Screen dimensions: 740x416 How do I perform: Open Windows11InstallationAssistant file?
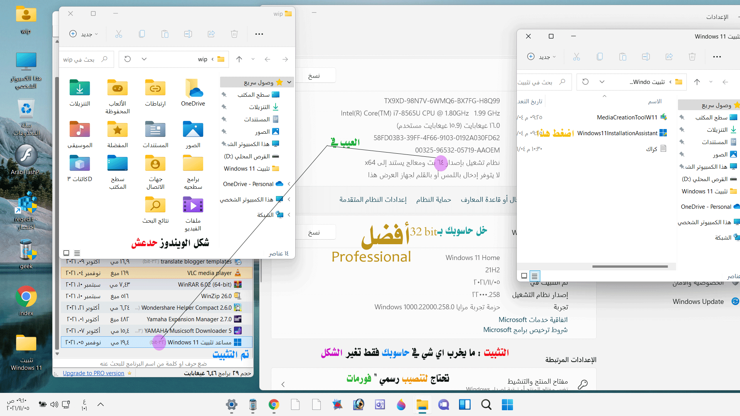617,133
